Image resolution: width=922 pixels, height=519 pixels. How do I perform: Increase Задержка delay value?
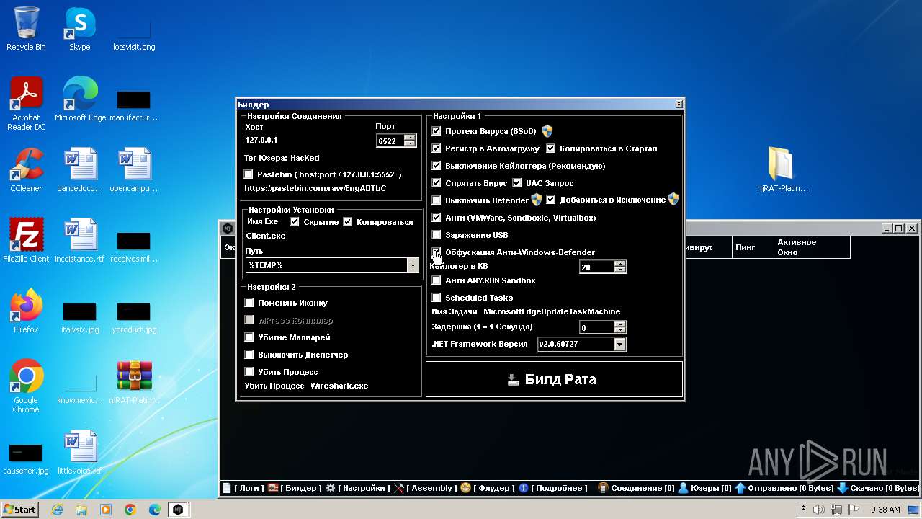point(620,324)
